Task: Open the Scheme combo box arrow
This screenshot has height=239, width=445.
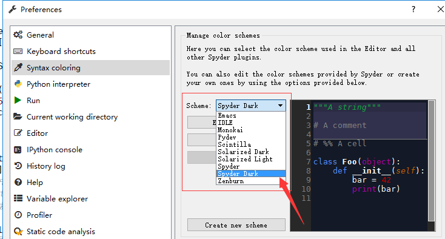Action: pos(280,106)
